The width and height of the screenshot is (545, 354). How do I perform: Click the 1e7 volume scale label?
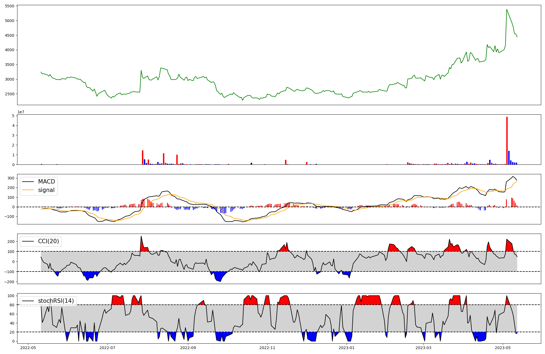point(21,112)
